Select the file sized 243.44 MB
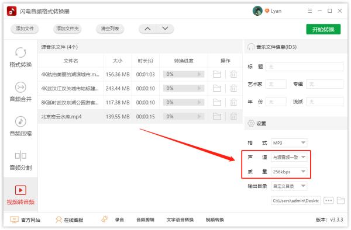Image resolution: width=351 pixels, height=230 pixels. point(140,88)
